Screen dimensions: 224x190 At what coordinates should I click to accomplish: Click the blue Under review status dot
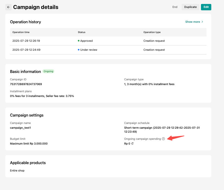pyautogui.click(x=79, y=50)
